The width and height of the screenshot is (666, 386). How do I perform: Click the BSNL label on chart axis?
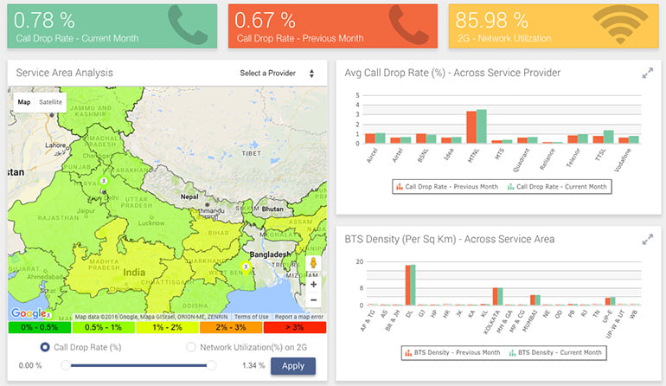(x=424, y=155)
